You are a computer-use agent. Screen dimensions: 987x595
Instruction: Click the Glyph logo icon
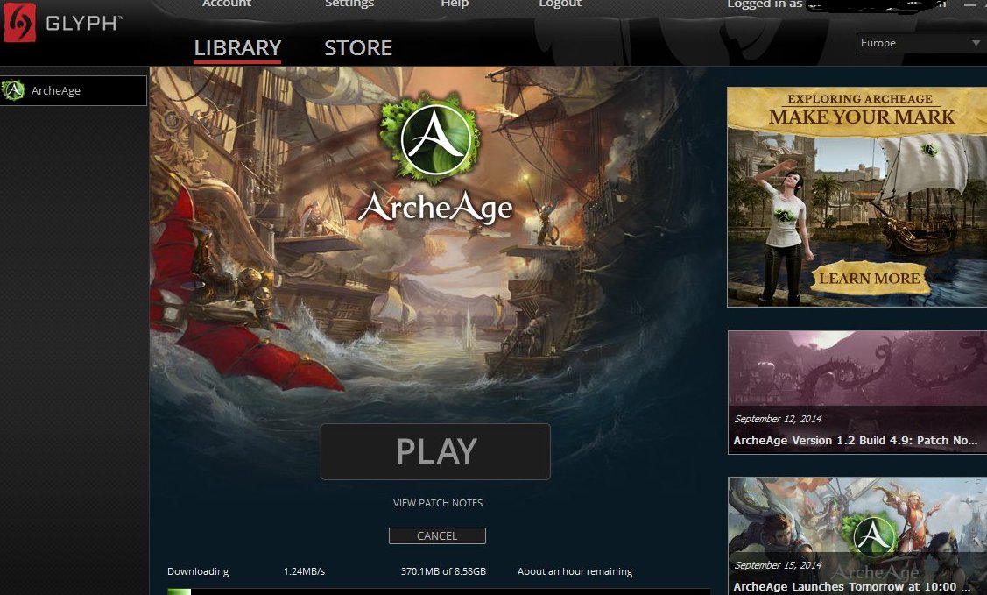click(19, 23)
